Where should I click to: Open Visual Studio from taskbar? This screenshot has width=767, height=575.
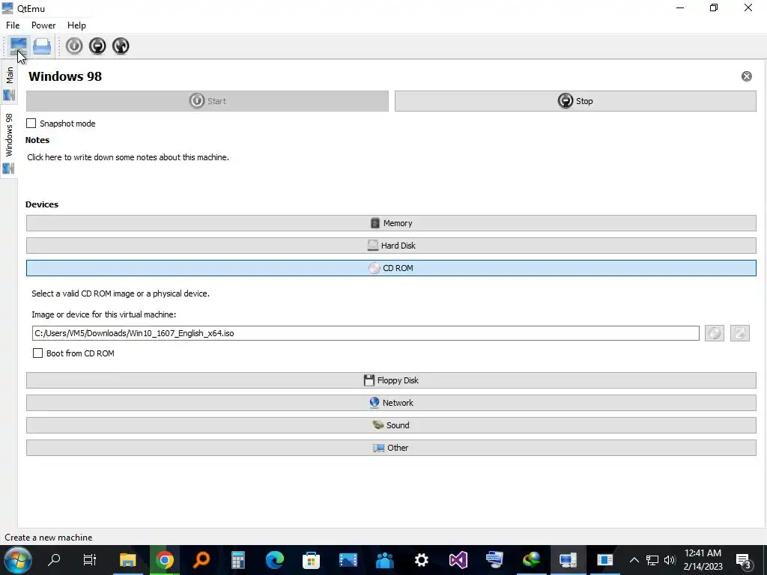(458, 560)
